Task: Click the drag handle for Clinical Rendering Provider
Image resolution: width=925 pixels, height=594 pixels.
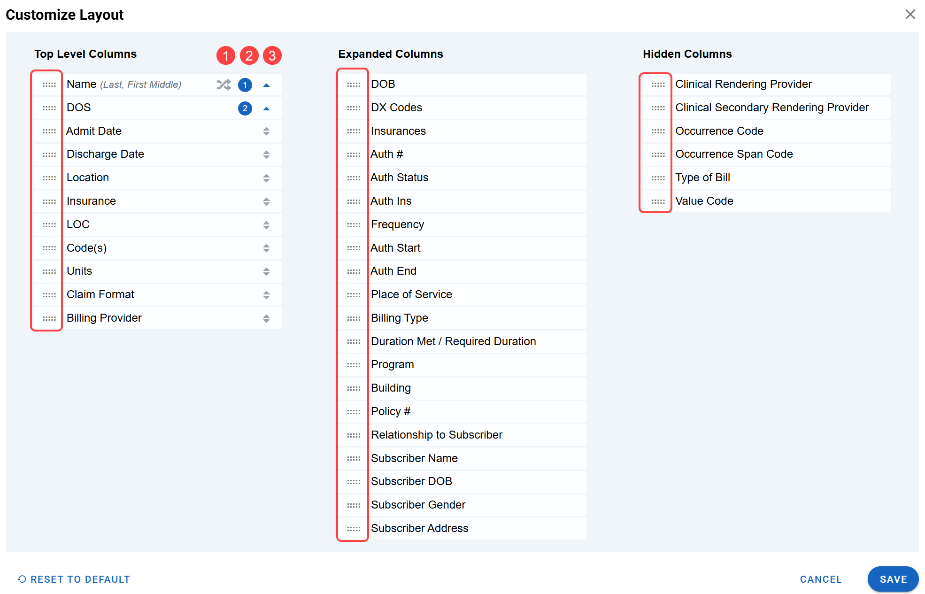Action: tap(658, 85)
